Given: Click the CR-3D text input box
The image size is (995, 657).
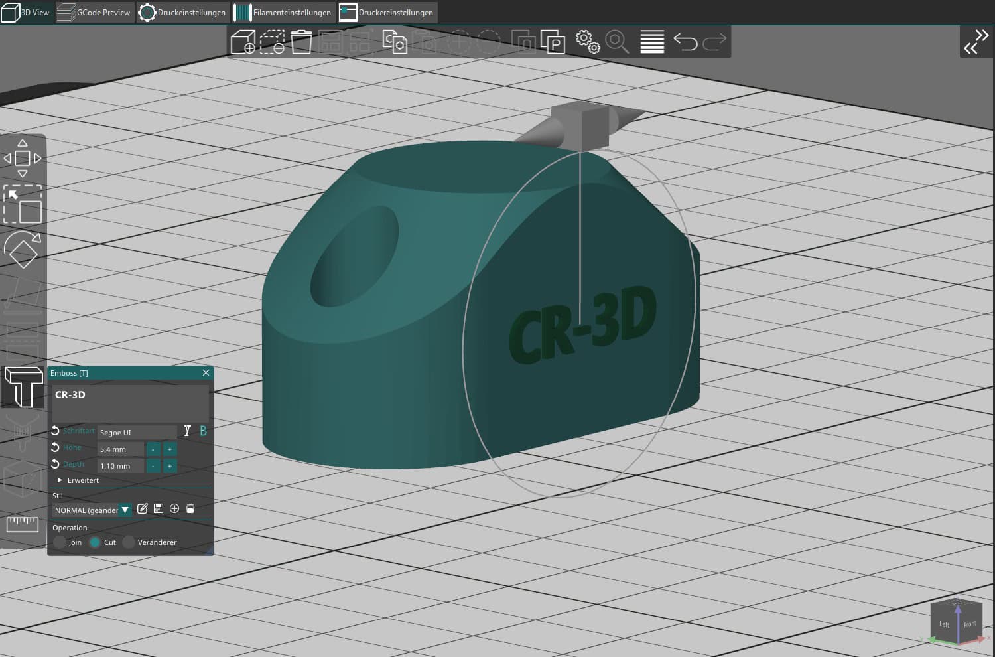Looking at the screenshot, I should tap(130, 403).
